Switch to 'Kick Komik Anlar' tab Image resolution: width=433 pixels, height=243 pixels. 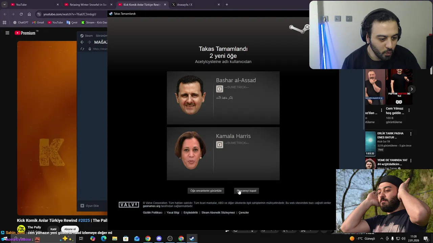click(142, 5)
